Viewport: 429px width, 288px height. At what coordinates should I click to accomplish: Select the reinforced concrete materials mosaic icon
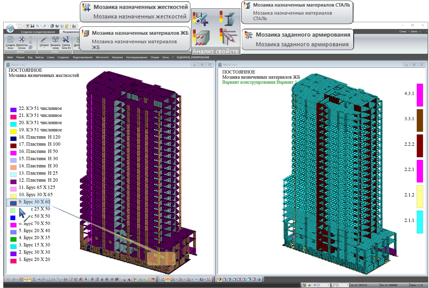point(202,37)
